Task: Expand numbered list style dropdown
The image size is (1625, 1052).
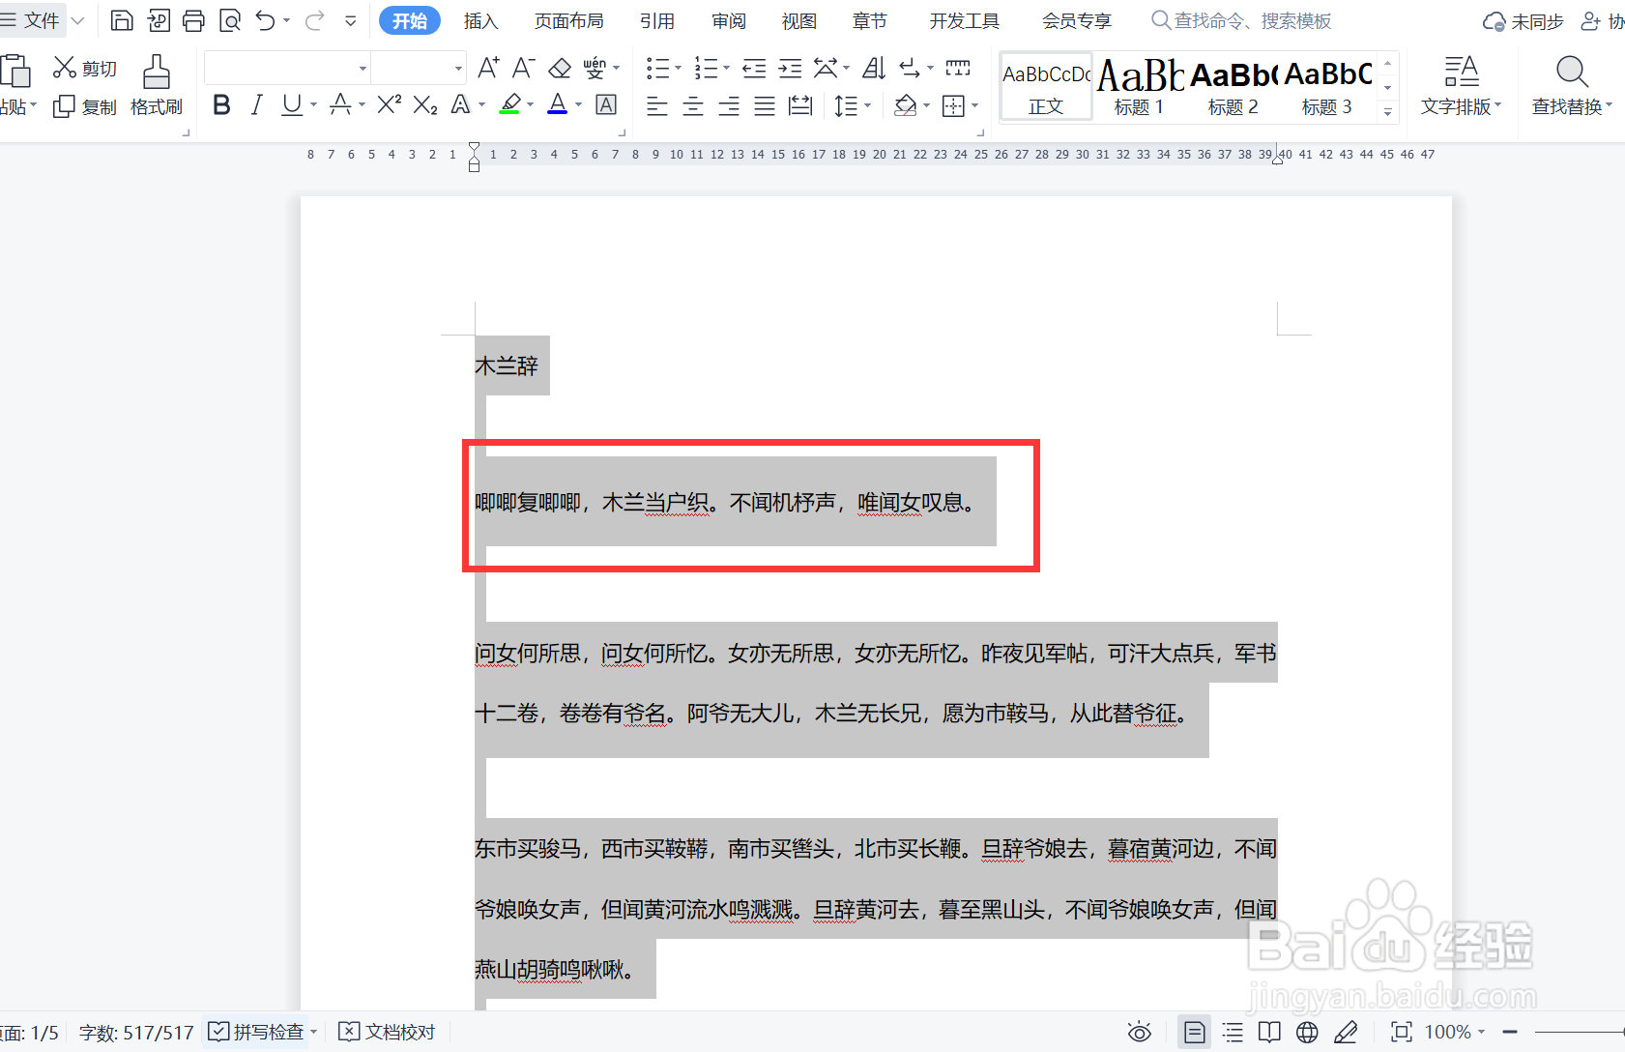Action: [726, 69]
